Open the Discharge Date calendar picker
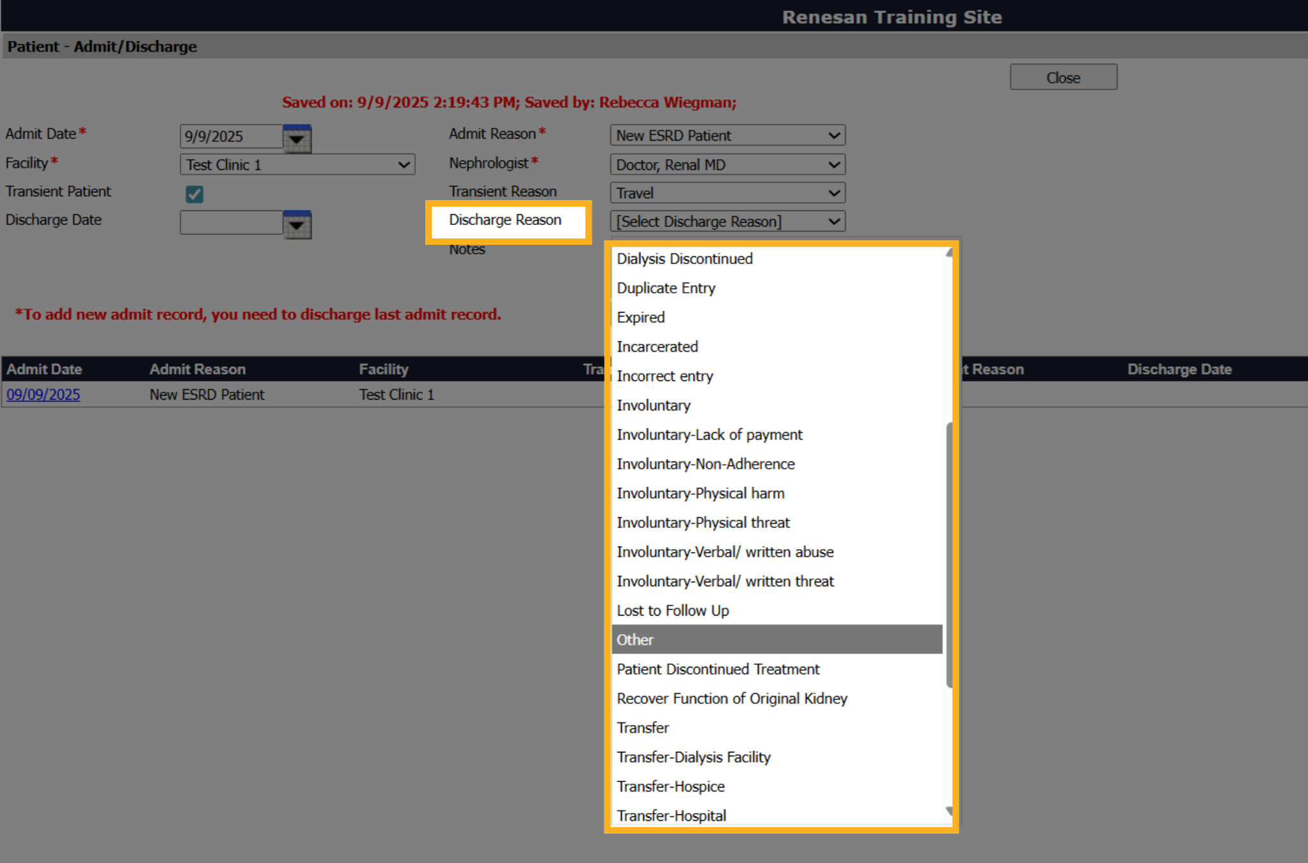 pyautogui.click(x=297, y=225)
